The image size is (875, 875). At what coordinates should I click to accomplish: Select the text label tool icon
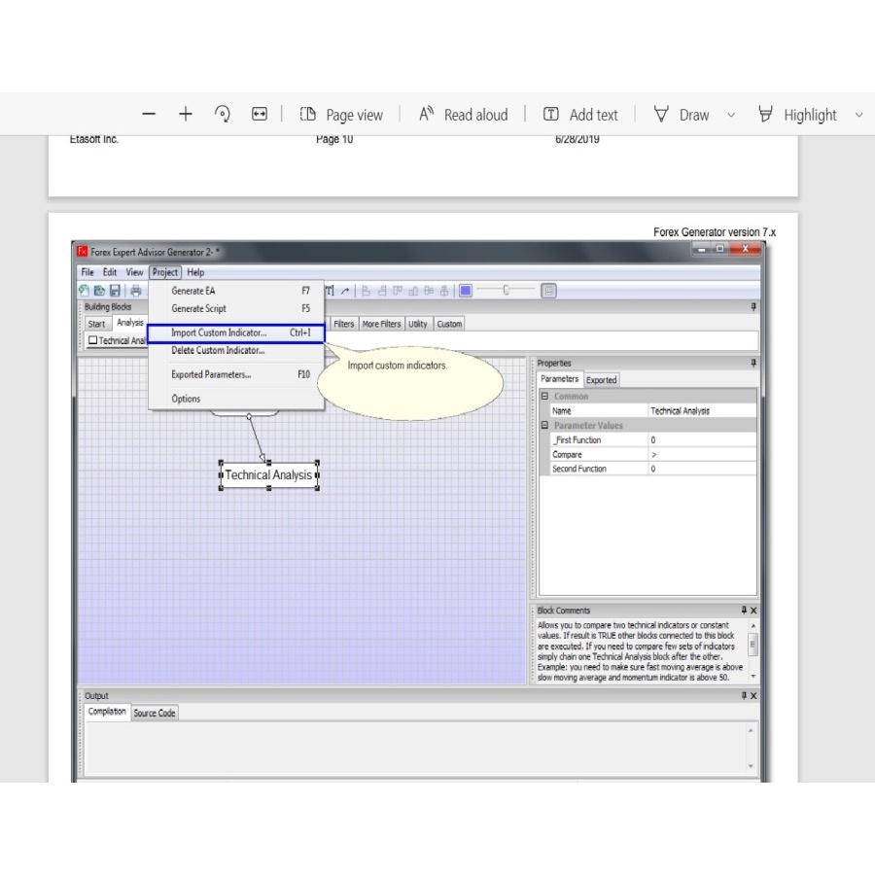[x=330, y=290]
